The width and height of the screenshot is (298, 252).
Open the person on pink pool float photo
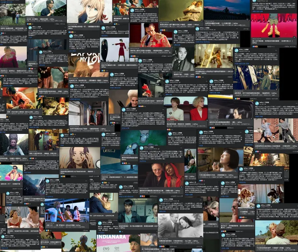click(x=11, y=173)
